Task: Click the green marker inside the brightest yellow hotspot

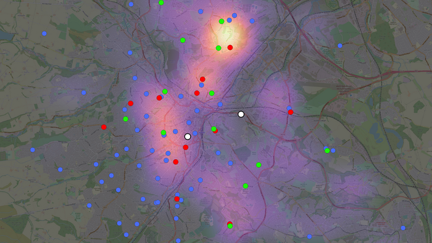Action: [222, 22]
